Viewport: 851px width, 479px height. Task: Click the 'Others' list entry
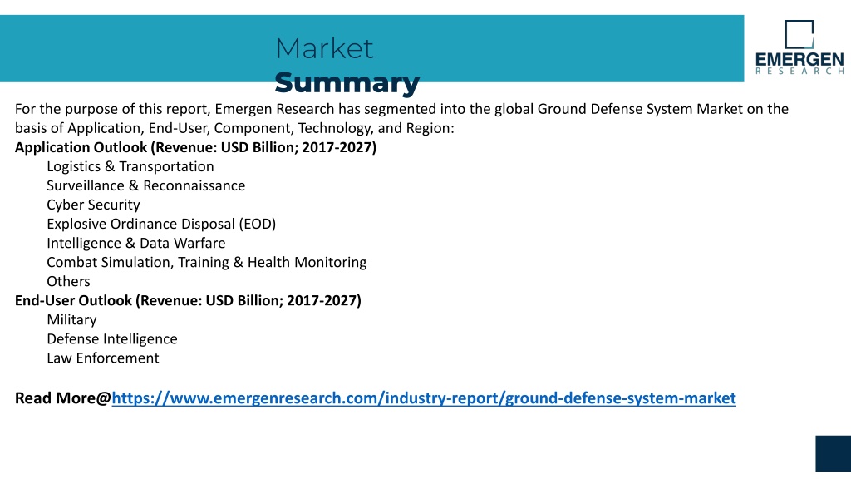point(68,281)
